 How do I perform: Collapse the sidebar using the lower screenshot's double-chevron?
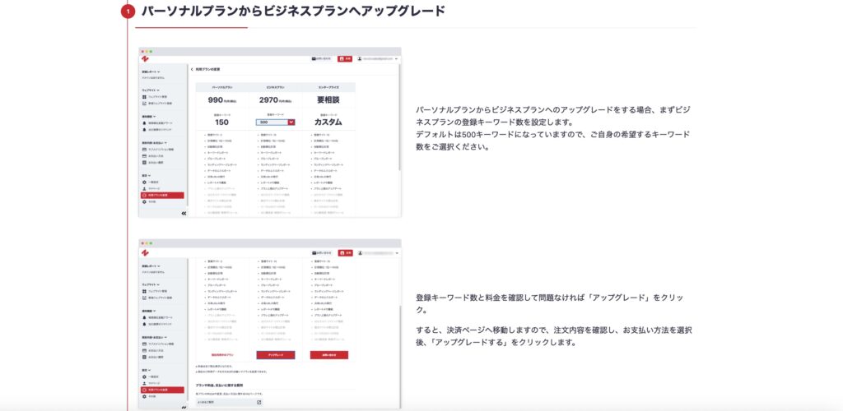pos(183,406)
